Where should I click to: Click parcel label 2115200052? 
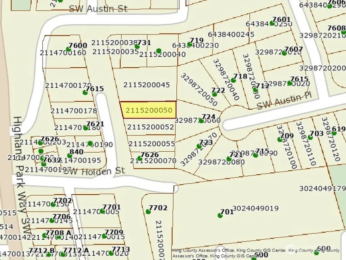[x=150, y=127]
